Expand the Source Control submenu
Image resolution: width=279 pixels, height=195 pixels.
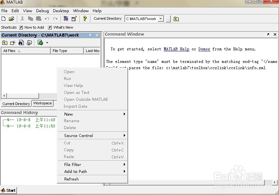93,135
